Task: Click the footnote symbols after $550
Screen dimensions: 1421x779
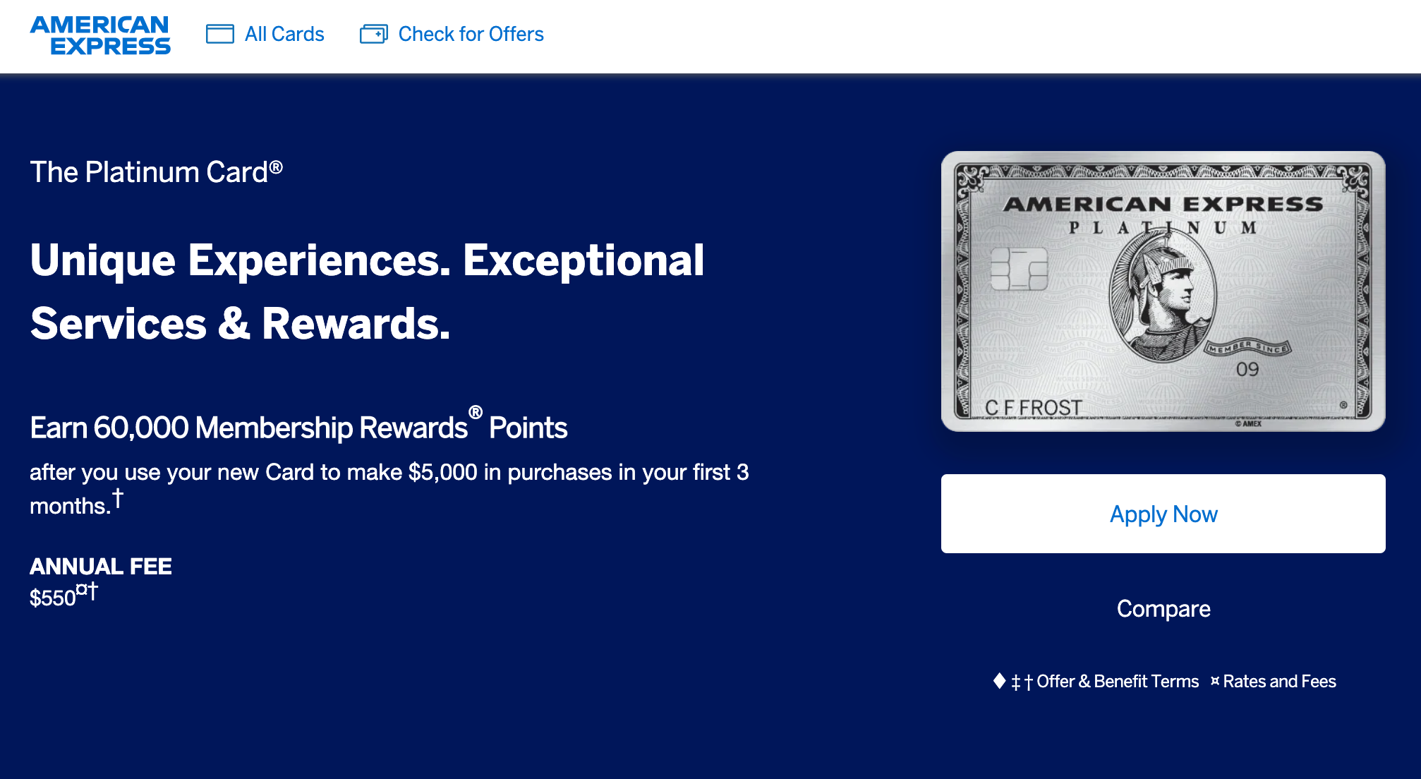Action: [87, 591]
